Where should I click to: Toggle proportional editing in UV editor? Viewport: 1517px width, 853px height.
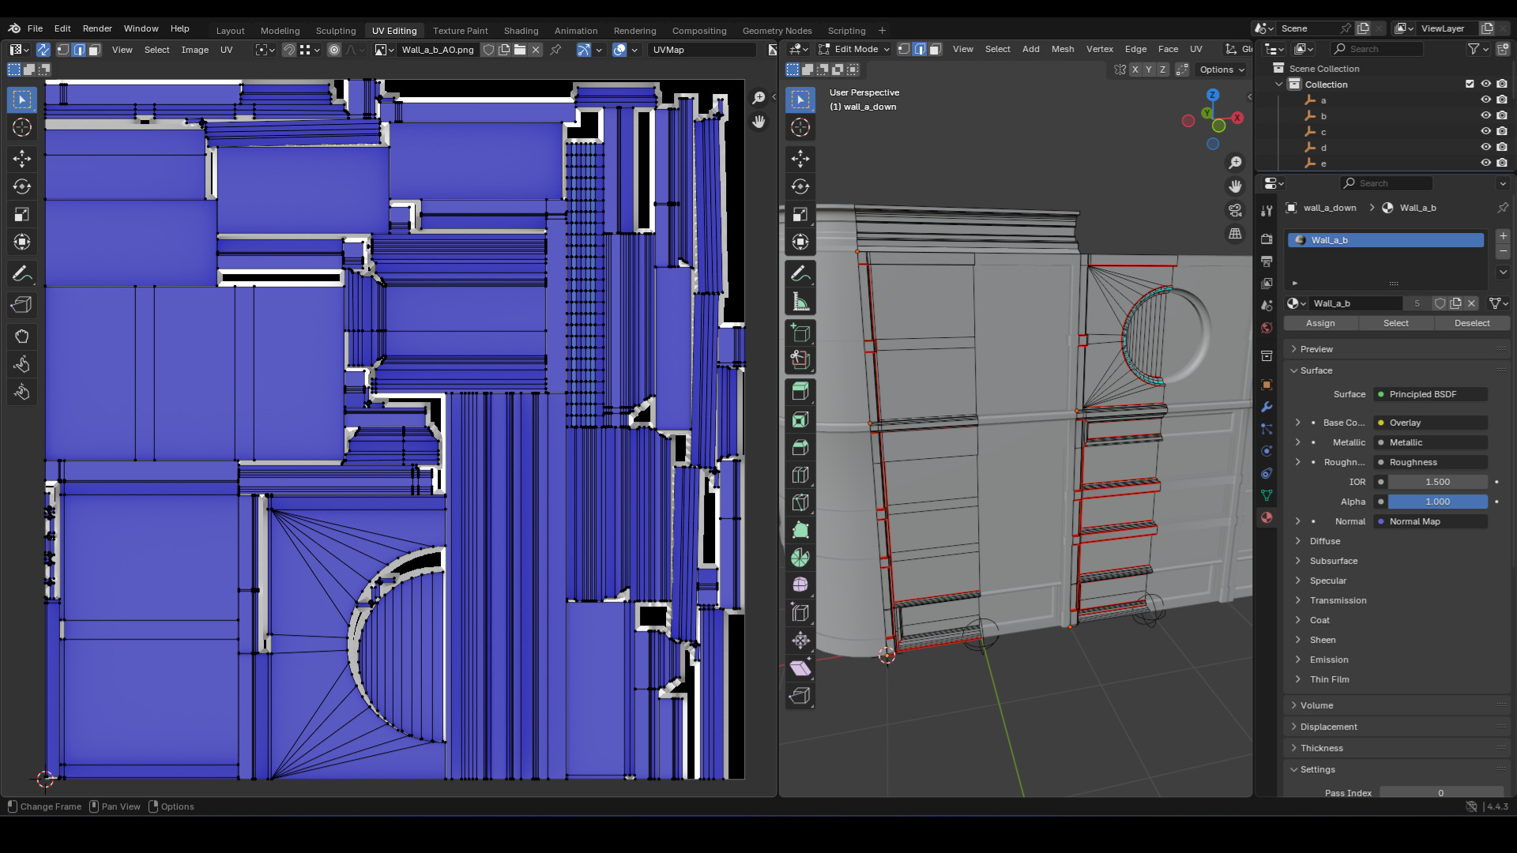point(334,50)
